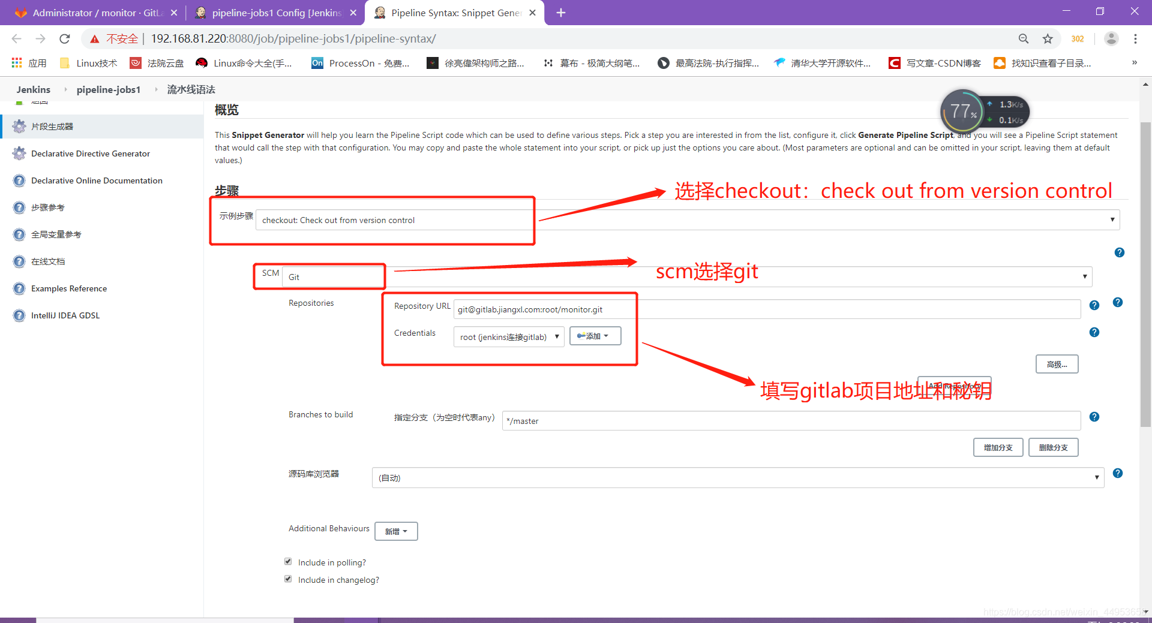The height and width of the screenshot is (623, 1152).
Task: Open the 源码库浏览器 (自动) dropdown
Action: (x=738, y=478)
